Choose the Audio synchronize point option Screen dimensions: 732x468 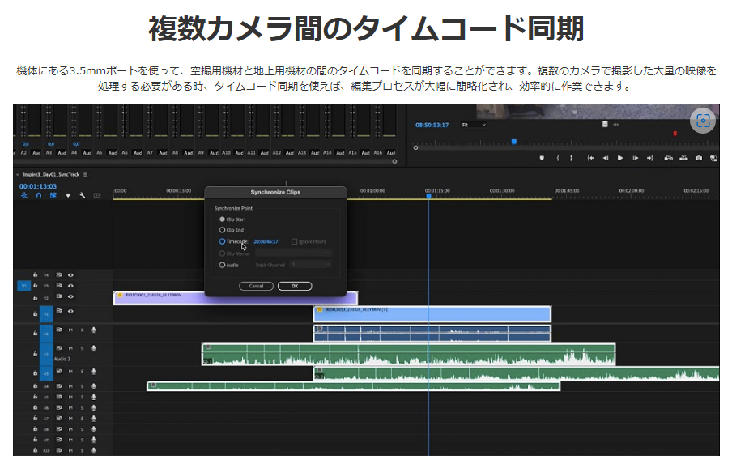[223, 265]
